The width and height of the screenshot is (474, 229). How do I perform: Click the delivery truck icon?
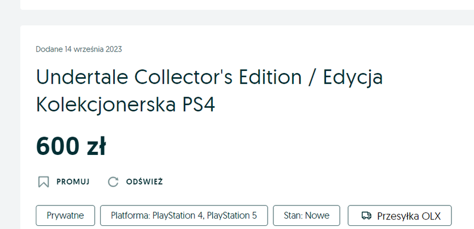(x=366, y=215)
